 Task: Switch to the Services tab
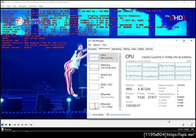click(x=149, y=49)
